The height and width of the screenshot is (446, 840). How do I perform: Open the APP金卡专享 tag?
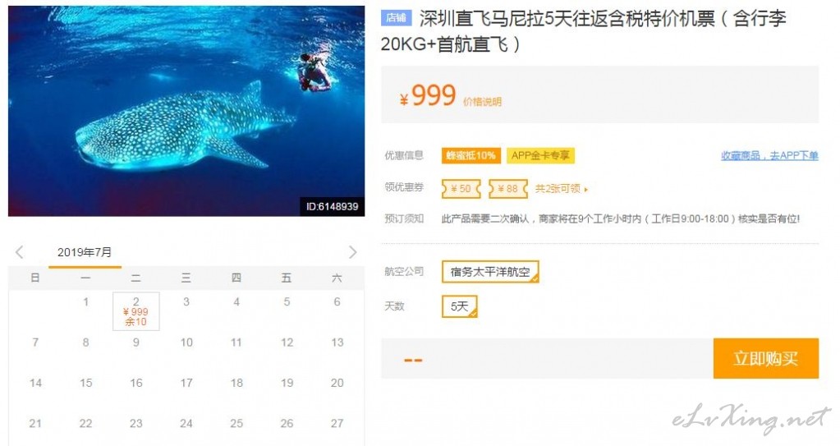click(540, 155)
